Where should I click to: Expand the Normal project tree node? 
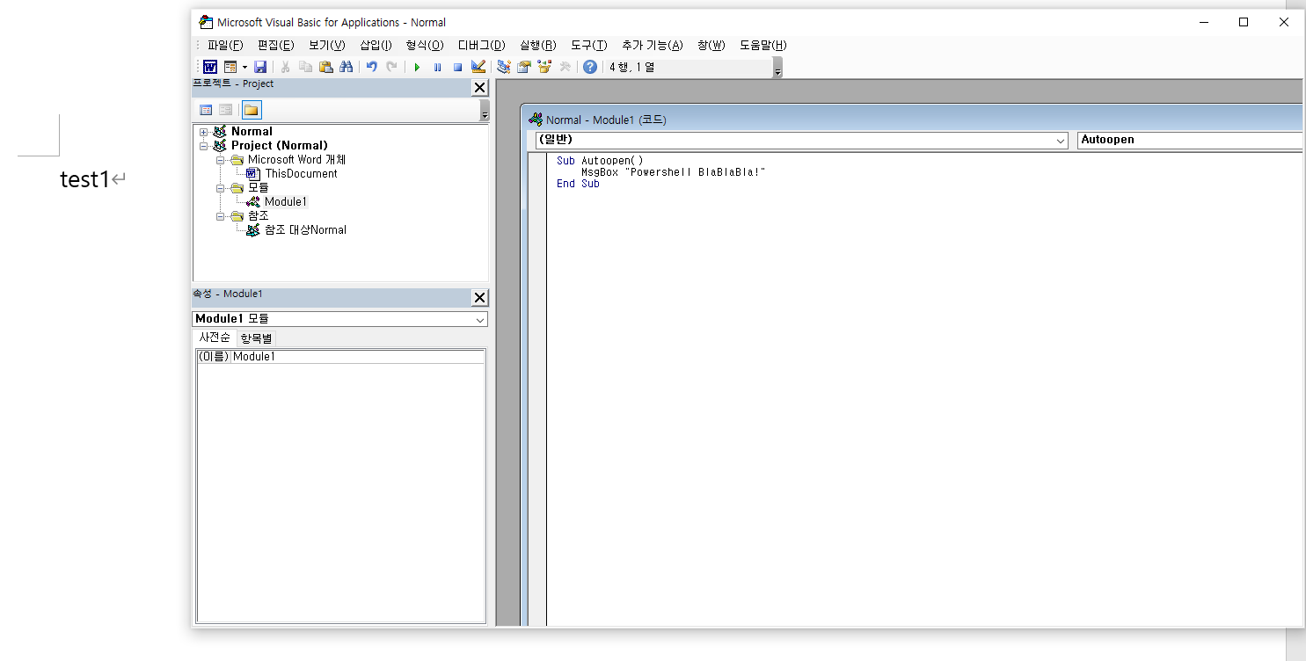(x=203, y=132)
